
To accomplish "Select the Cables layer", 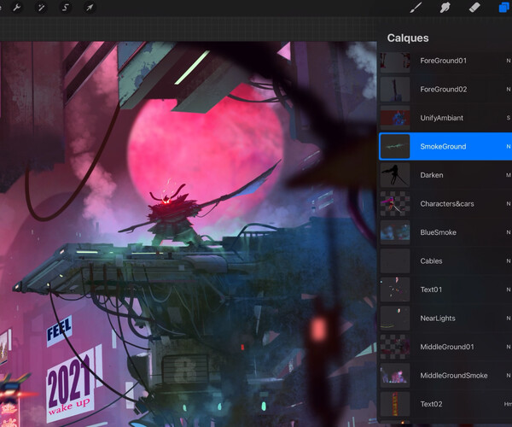I will 445,261.
